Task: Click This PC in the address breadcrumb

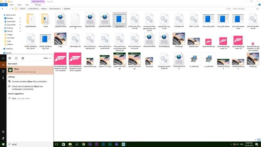Action: click(x=22, y=9)
